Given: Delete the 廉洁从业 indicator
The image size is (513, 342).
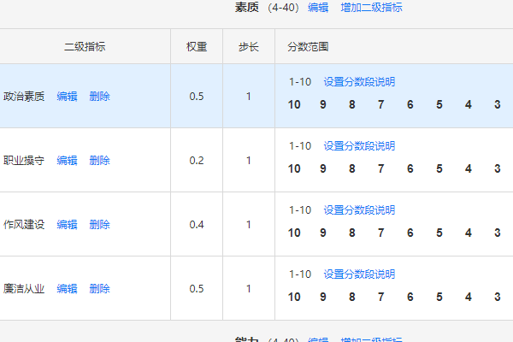Looking at the screenshot, I should 100,289.
